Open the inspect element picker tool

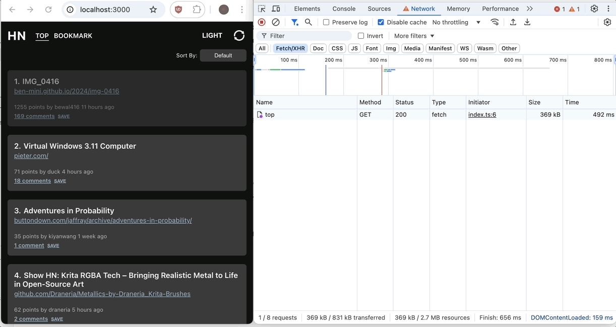pos(262,9)
